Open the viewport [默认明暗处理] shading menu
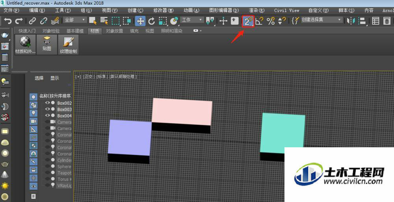The height and width of the screenshot is (202, 394). tap(123, 77)
